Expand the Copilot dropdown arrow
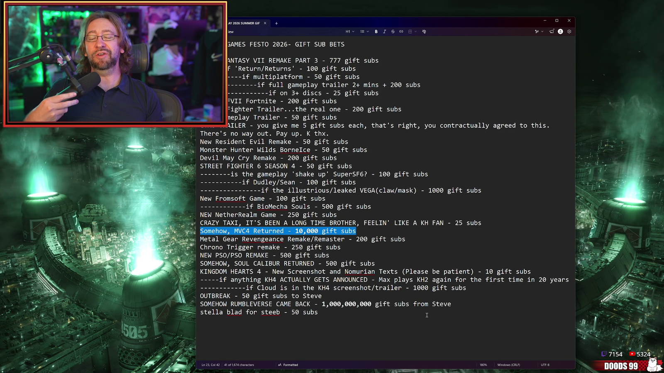Viewport: 664px width, 373px height. pyautogui.click(x=542, y=31)
